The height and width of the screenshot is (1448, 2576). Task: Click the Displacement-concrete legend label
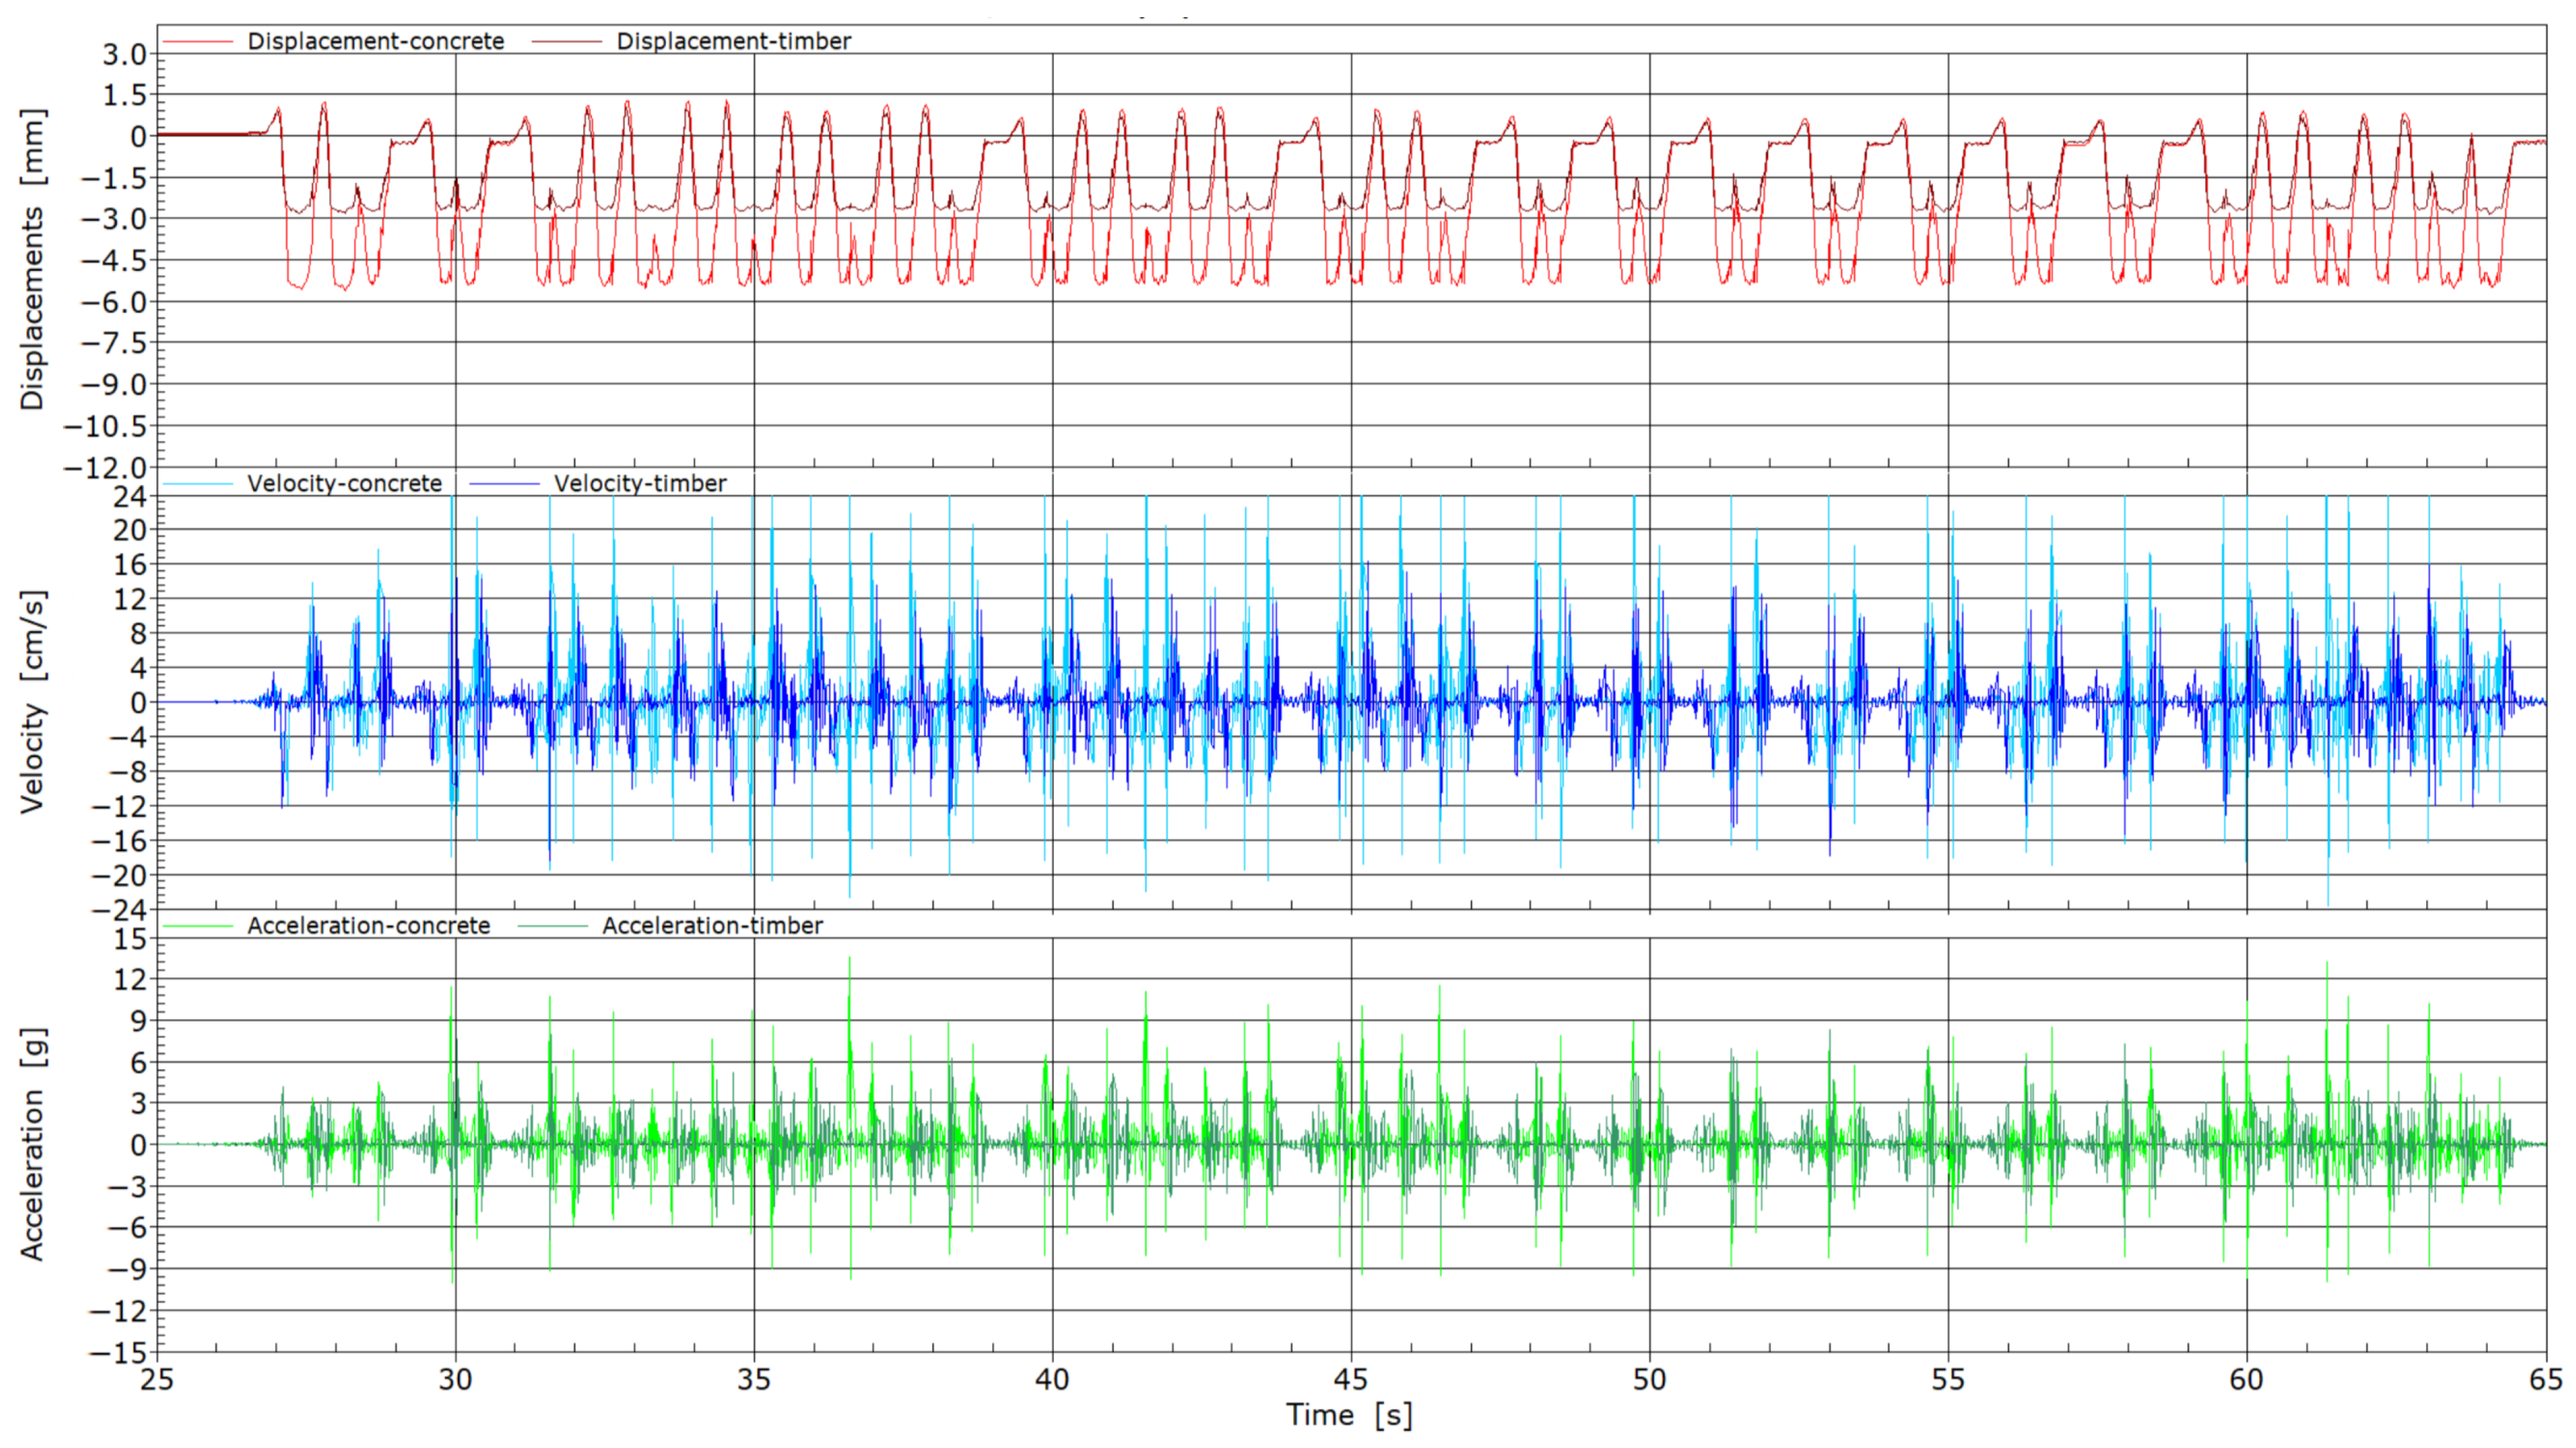pos(375,41)
